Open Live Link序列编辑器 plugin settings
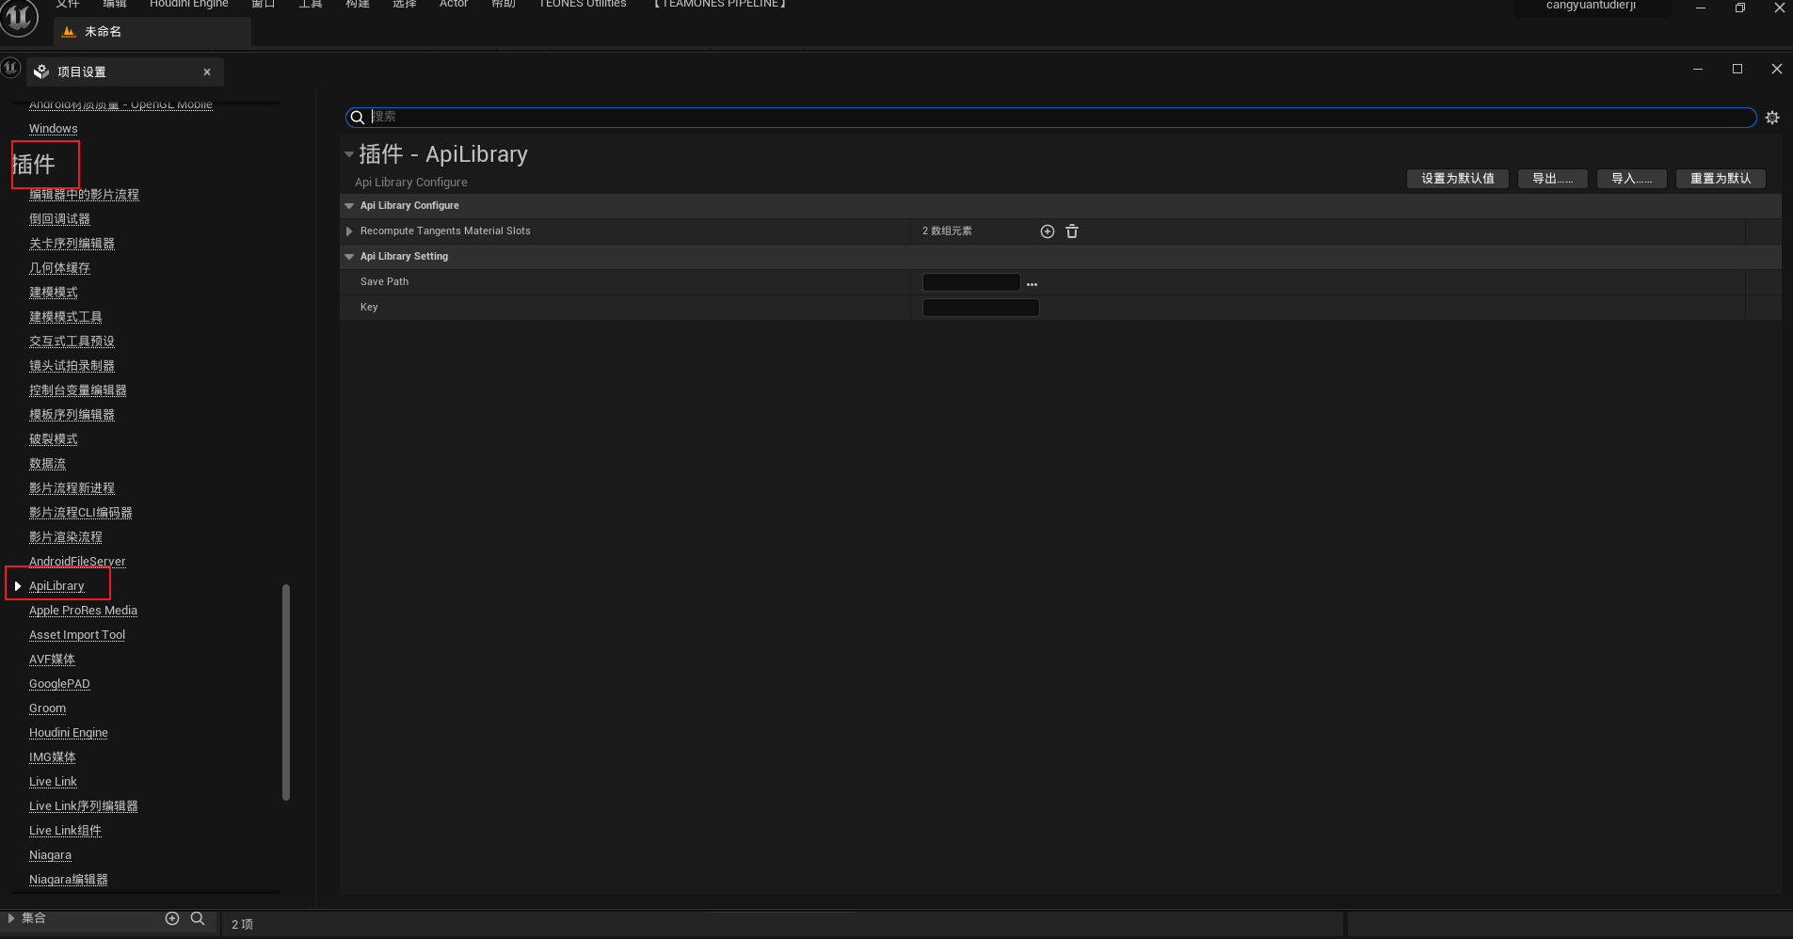 84,806
